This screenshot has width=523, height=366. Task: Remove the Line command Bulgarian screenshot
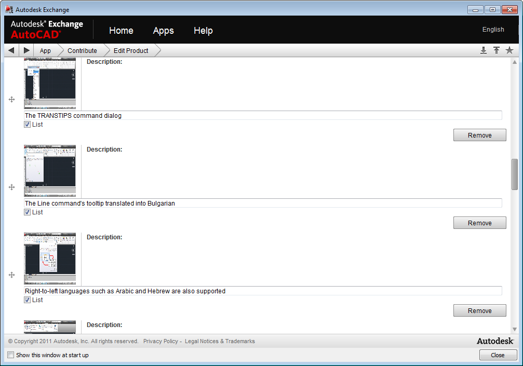click(479, 223)
